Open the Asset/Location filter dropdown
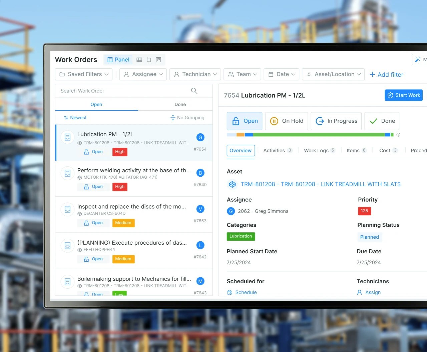427x352 pixels. click(333, 74)
